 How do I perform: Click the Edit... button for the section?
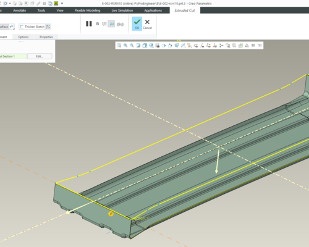click(40, 56)
